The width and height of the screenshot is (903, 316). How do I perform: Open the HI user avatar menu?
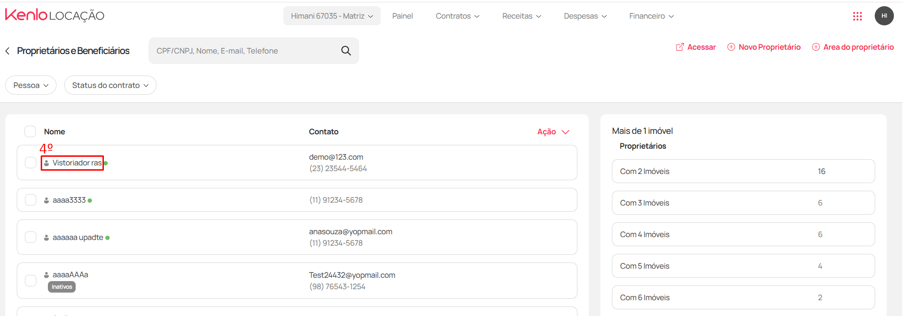884,16
